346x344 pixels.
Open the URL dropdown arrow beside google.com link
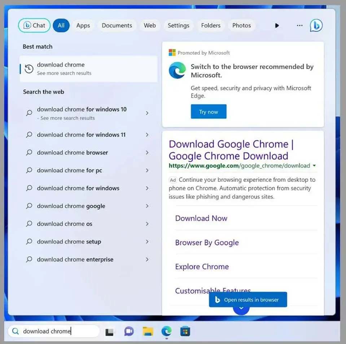[314, 166]
